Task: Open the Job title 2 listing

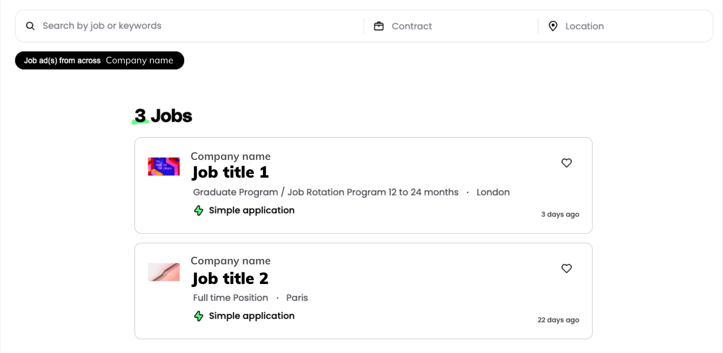Action: pyautogui.click(x=230, y=279)
